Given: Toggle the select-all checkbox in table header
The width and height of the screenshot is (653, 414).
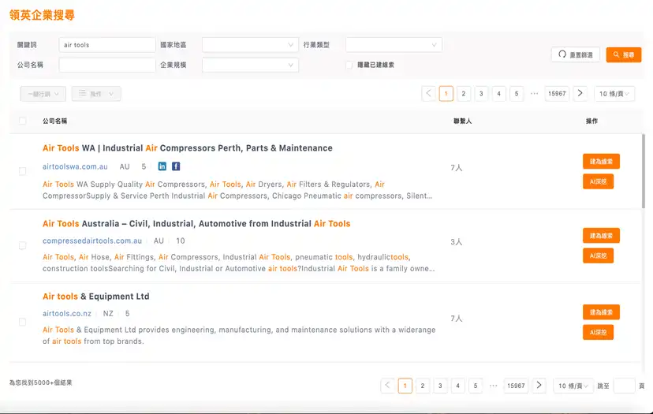Looking at the screenshot, I should (23, 121).
